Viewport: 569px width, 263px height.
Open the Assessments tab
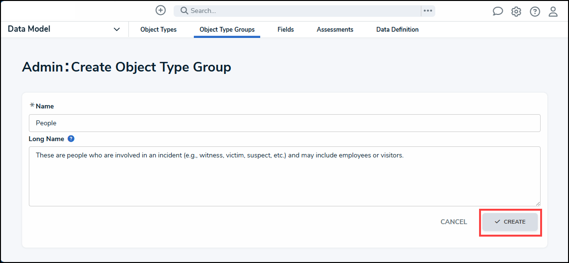click(335, 30)
